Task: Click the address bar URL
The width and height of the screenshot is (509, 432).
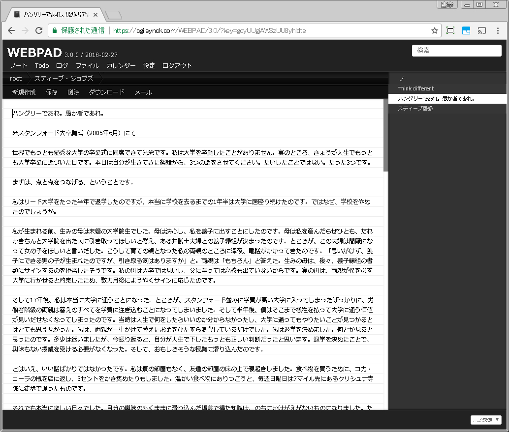Action: click(x=209, y=30)
